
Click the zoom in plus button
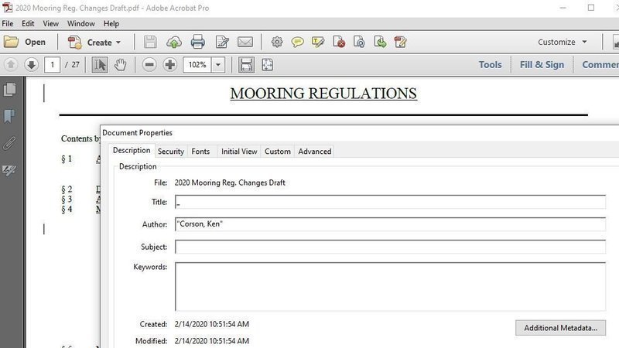pos(170,65)
